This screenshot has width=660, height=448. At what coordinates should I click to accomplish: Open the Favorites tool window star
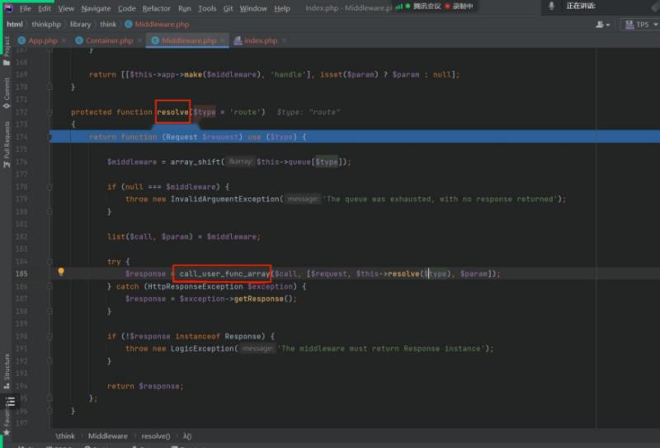(7, 432)
